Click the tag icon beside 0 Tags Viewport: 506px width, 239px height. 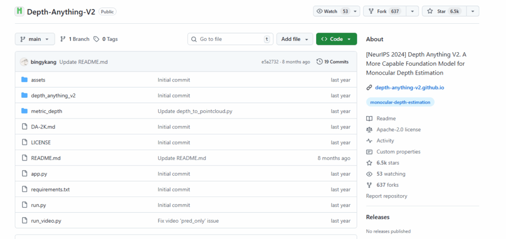point(96,39)
